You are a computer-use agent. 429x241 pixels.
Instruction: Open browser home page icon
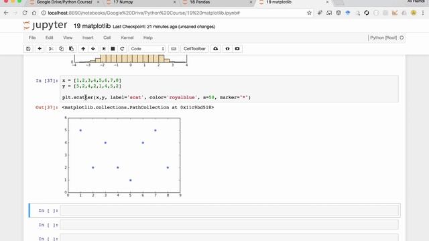pos(34,13)
